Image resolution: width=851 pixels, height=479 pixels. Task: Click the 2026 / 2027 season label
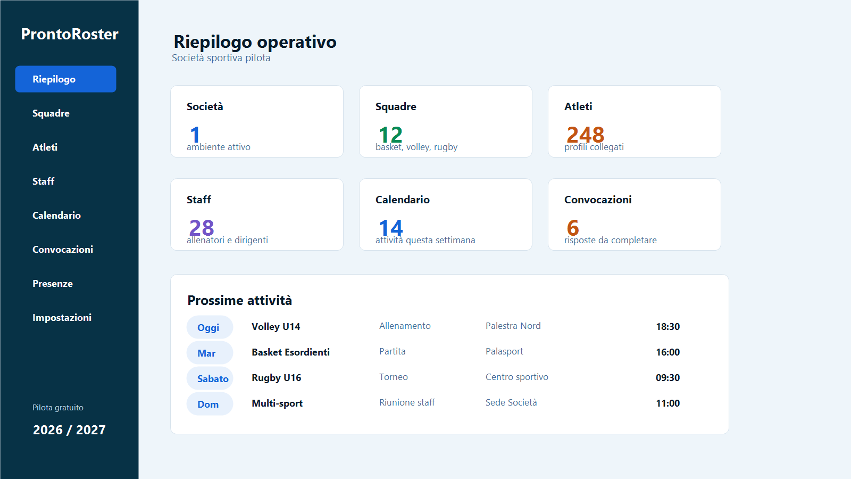pos(69,430)
